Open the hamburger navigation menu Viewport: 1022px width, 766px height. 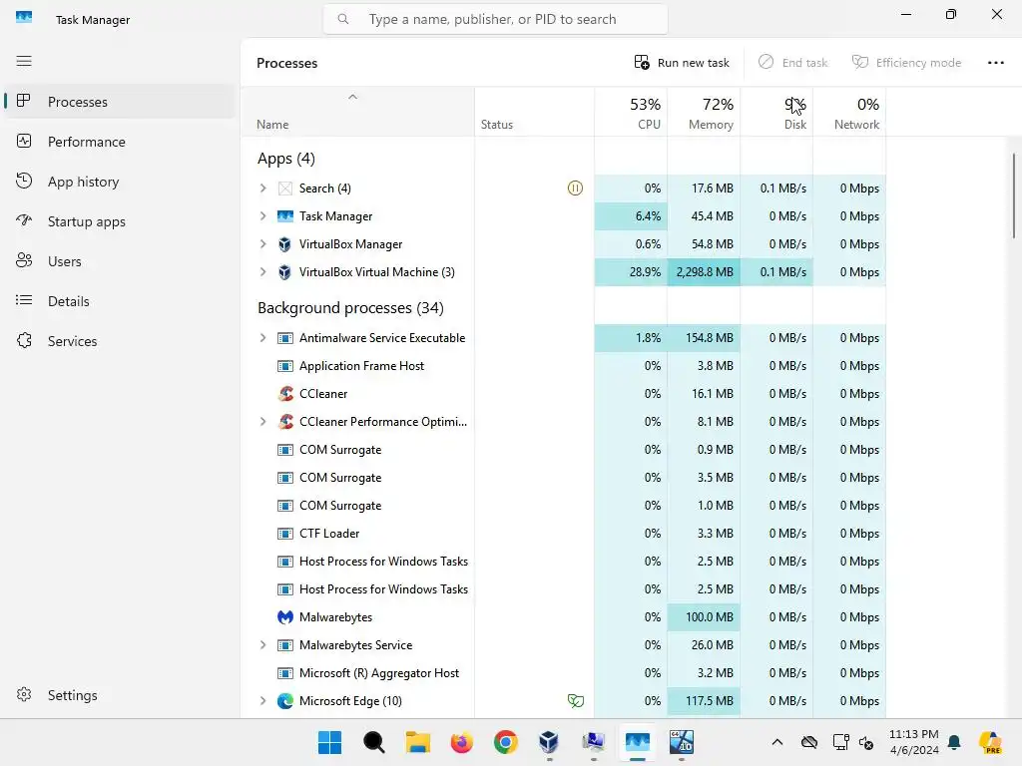click(x=24, y=61)
